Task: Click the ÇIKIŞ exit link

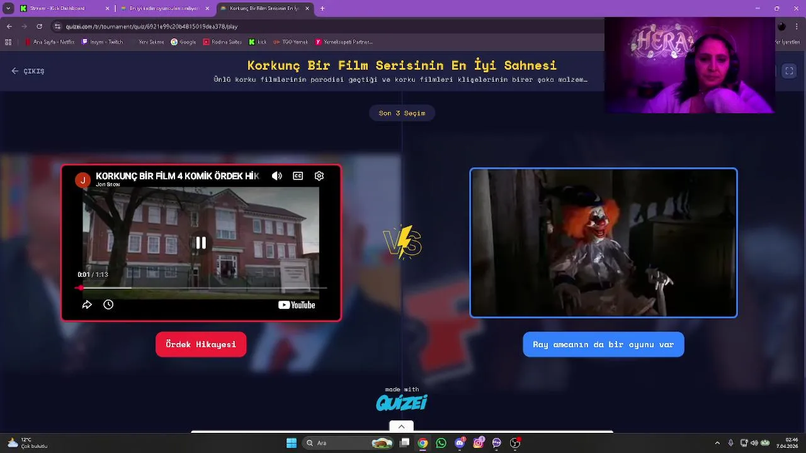Action: click(x=28, y=71)
